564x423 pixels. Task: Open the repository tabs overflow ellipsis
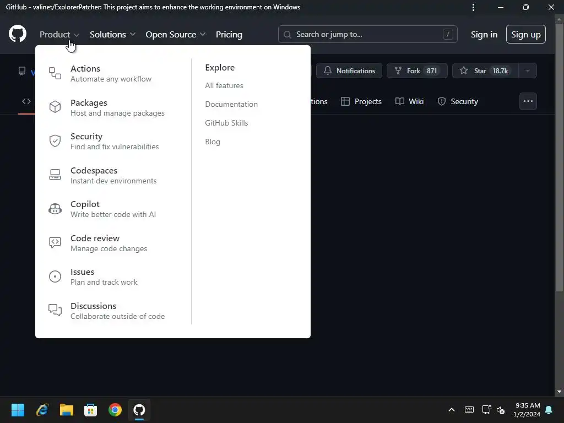click(x=528, y=101)
